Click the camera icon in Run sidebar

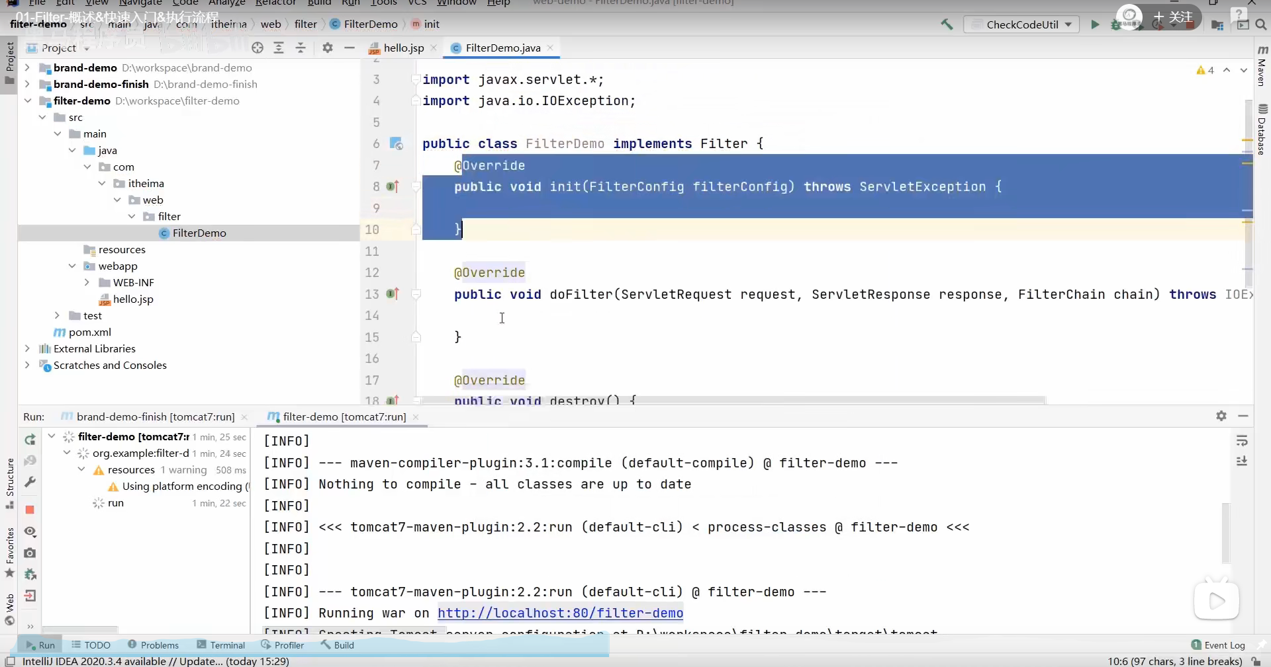tap(30, 553)
